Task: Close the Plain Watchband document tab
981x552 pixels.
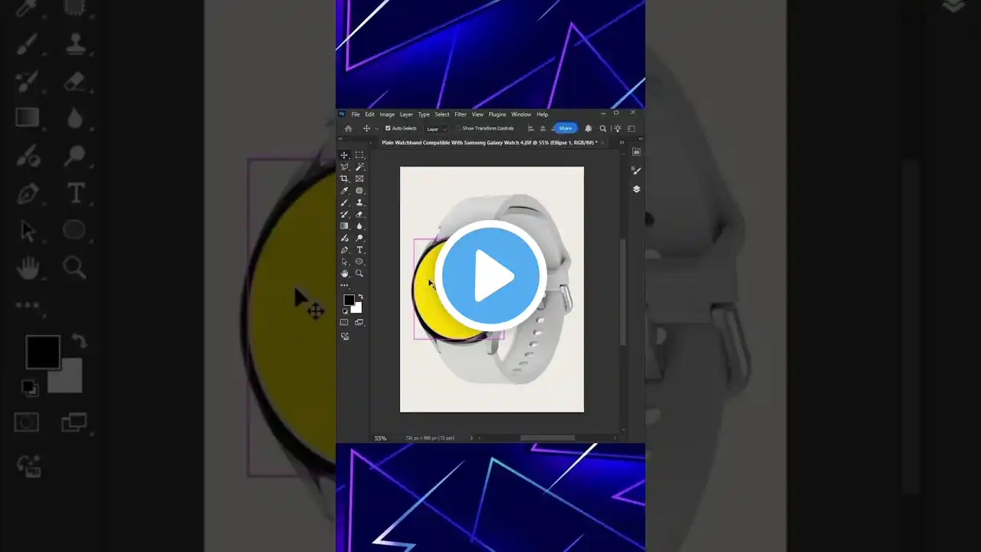Action: click(x=603, y=143)
